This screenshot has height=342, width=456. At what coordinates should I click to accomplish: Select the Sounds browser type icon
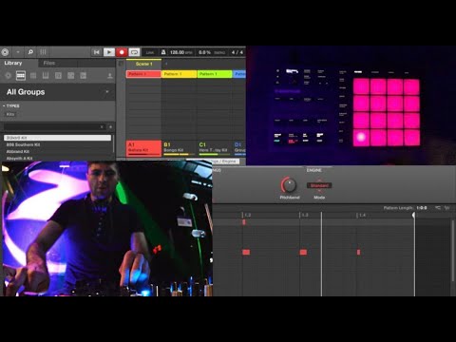coord(33,76)
